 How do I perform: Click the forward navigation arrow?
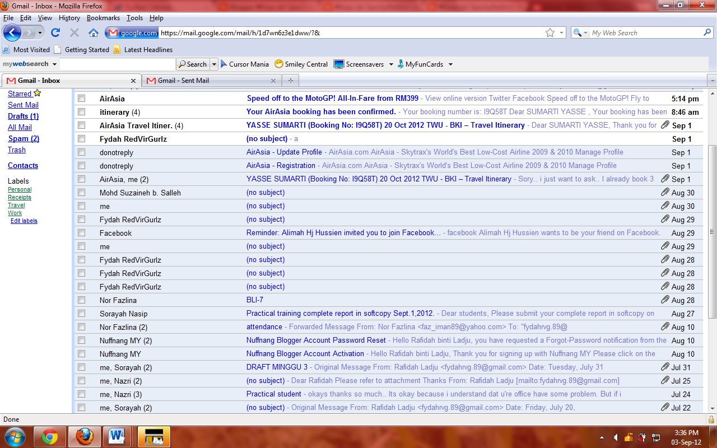29,32
